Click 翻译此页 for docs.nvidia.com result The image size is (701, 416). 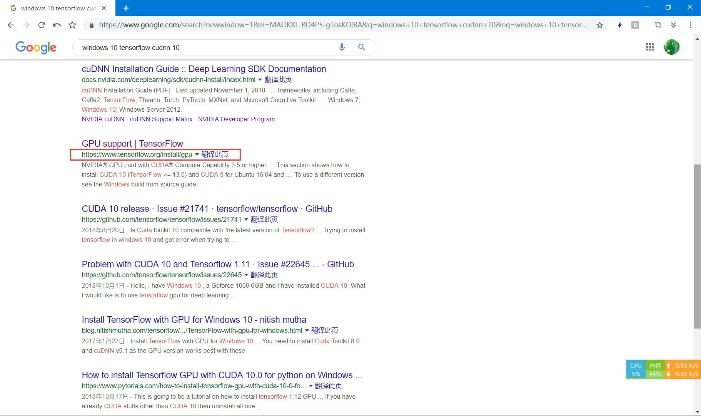[278, 80]
